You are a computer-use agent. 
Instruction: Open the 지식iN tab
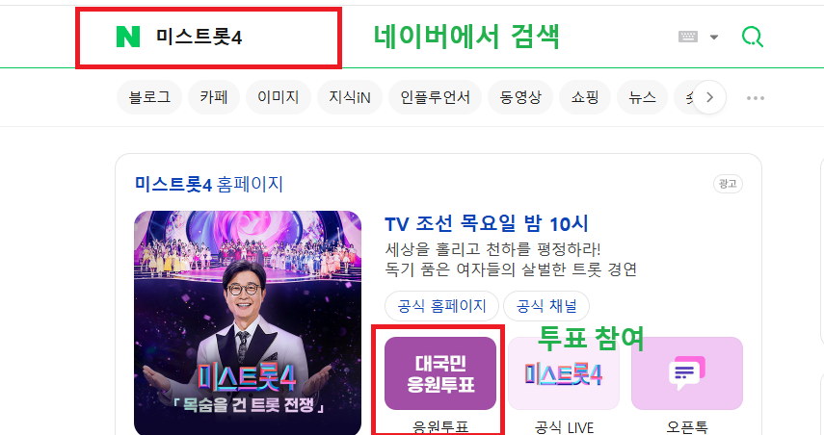(350, 97)
